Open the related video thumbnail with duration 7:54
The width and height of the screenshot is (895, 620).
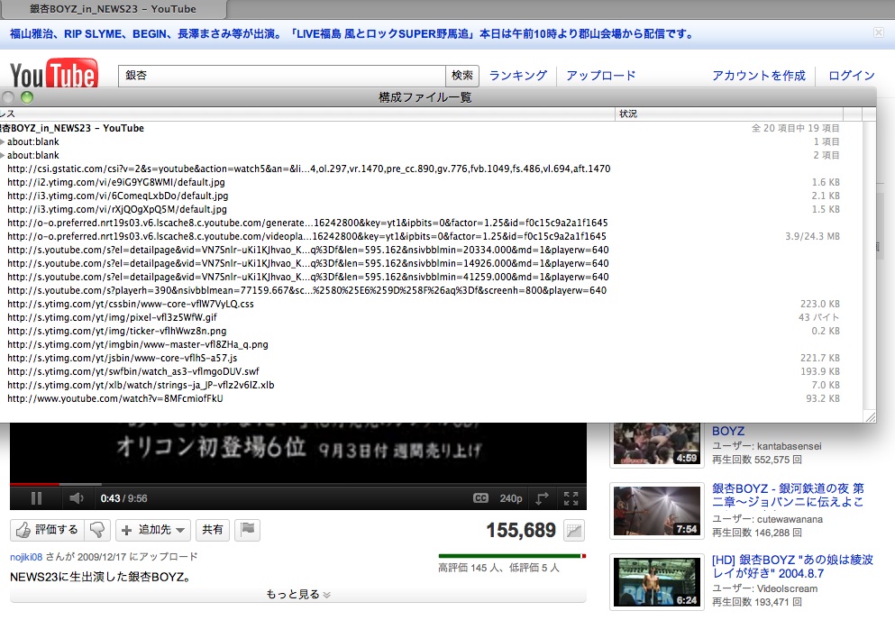pyautogui.click(x=656, y=512)
